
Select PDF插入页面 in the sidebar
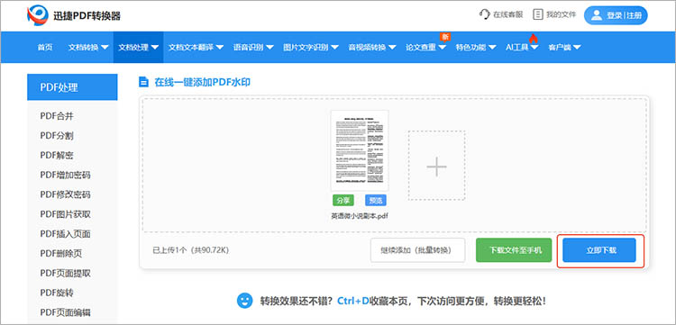(x=66, y=234)
